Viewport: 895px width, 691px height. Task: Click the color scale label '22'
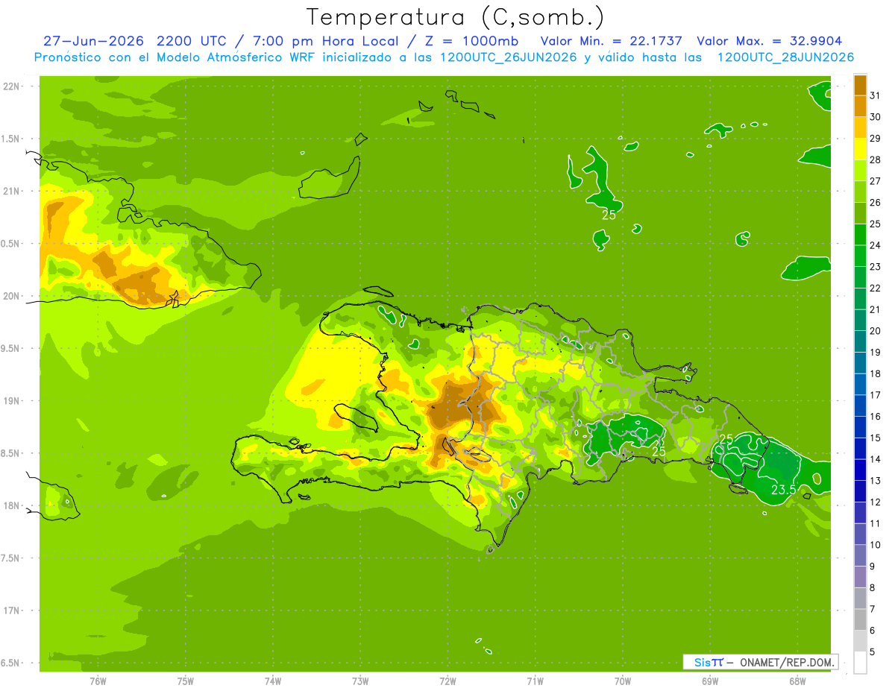click(x=876, y=288)
